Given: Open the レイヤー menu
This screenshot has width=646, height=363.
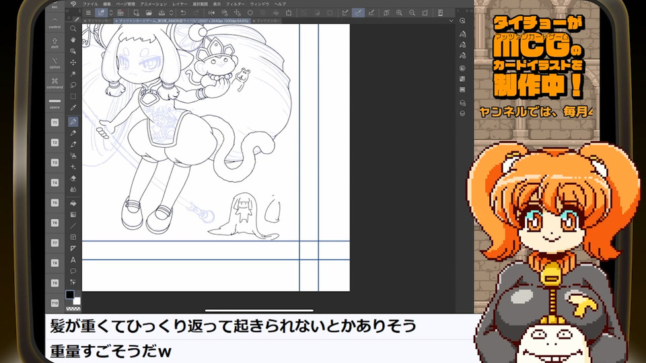Looking at the screenshot, I should pyautogui.click(x=180, y=4).
